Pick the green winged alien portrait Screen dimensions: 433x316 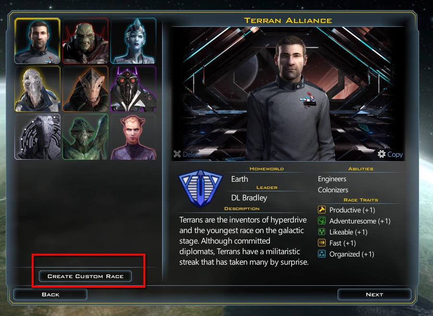(85, 137)
